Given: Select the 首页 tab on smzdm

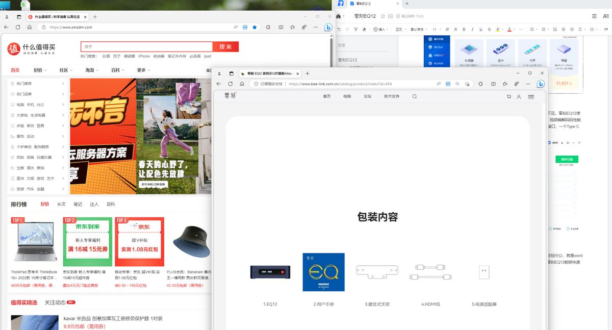Looking at the screenshot, I should point(15,70).
